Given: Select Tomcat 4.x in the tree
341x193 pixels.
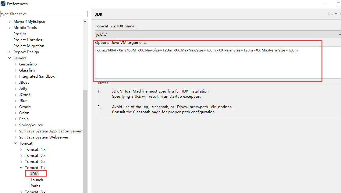Looking at the screenshot, I should [35, 149].
